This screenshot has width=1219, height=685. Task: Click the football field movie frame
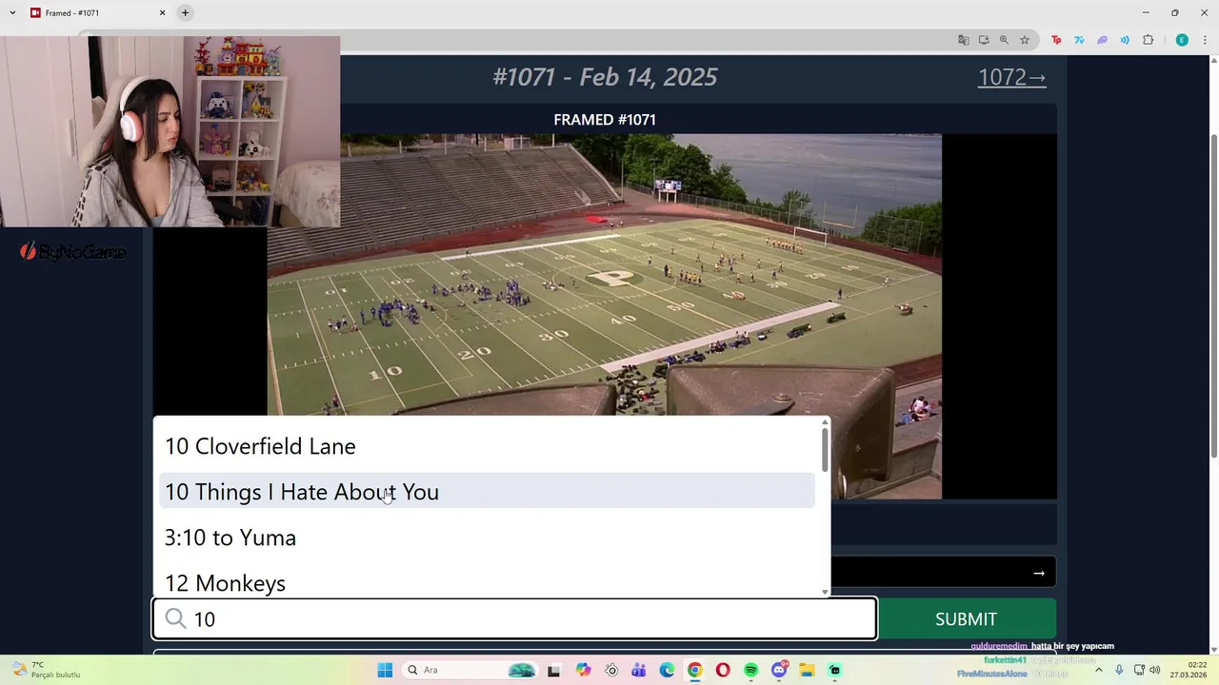click(x=604, y=316)
